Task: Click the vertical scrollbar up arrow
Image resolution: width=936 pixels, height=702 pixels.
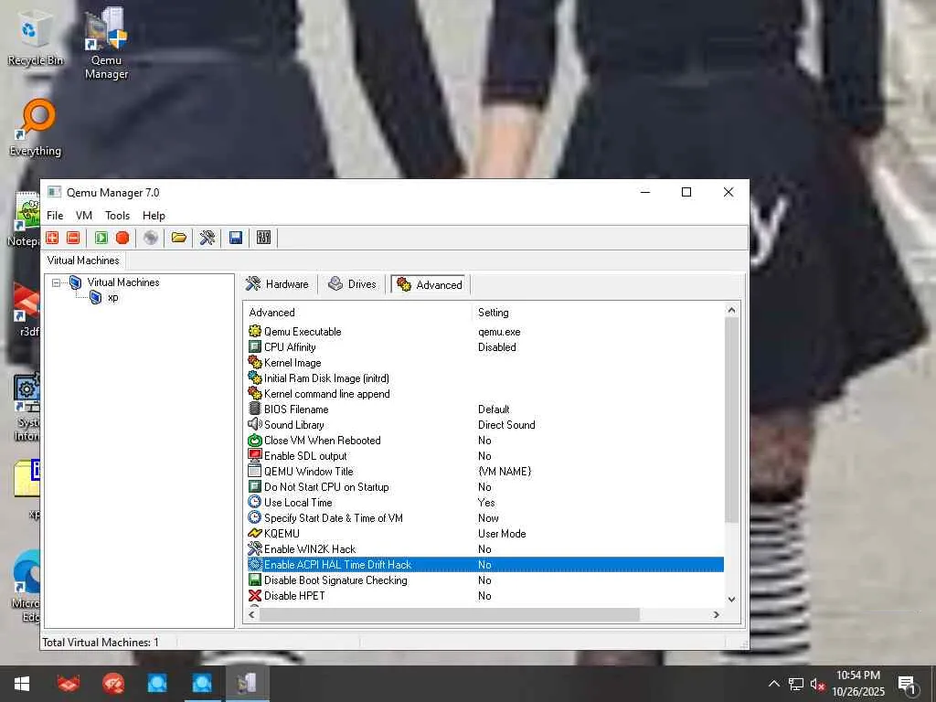Action: coord(732,310)
